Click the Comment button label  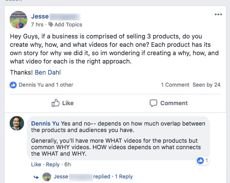pyautogui.click(x=174, y=103)
